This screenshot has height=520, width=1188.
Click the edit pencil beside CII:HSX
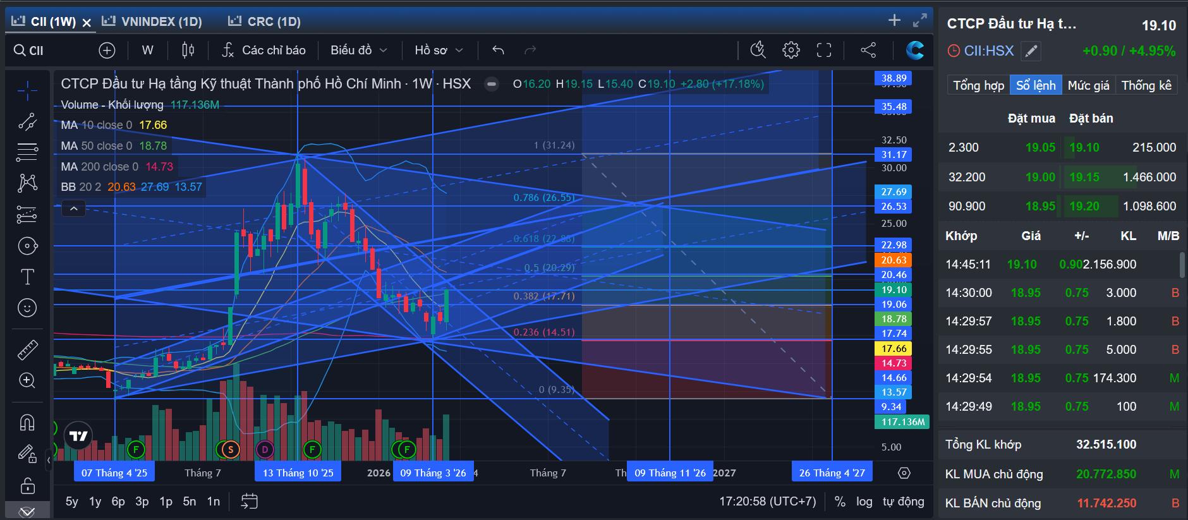click(x=1031, y=51)
